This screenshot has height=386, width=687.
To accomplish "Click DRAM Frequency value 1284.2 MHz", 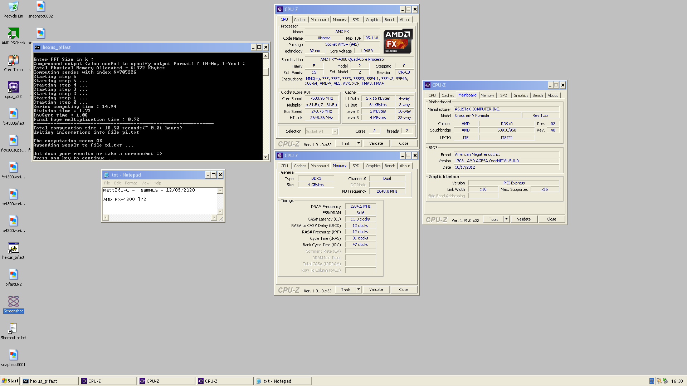I will coord(360,206).
